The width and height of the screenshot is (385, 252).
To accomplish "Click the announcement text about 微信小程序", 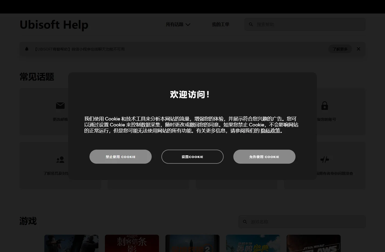I will (79, 49).
